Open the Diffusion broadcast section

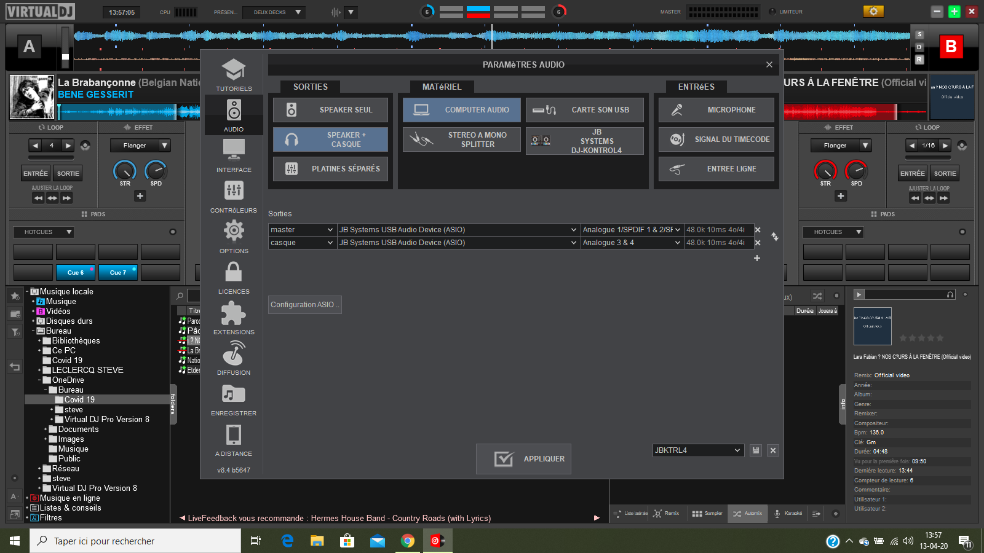pos(234,359)
